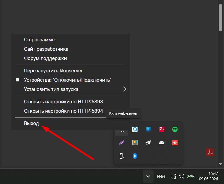Screen dimensions: 224x184
Task: Open settings via HTTP:5894
Action: pyautogui.click(x=63, y=111)
